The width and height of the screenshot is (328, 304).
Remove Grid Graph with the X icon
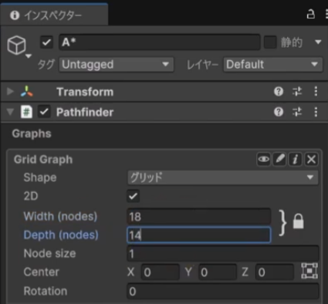click(x=311, y=160)
